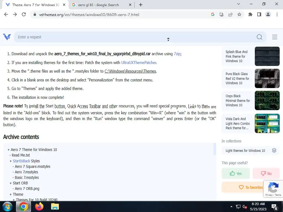Close the Theme Aero 7 tab
The width and height of the screenshot is (283, 212).
point(64,5)
